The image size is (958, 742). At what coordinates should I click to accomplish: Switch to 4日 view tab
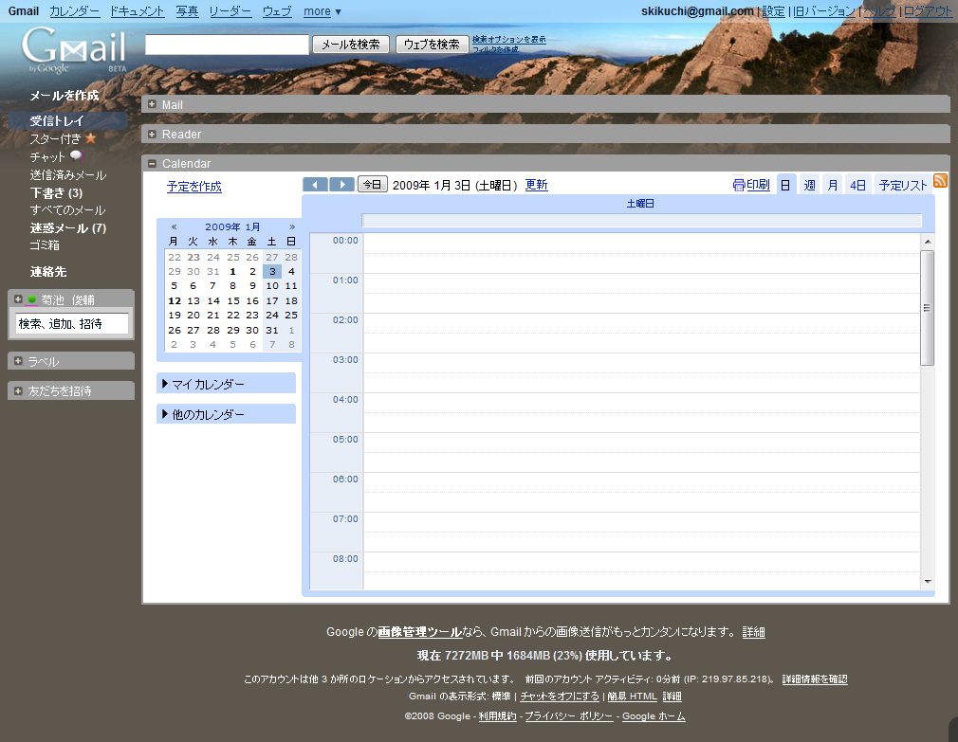857,185
